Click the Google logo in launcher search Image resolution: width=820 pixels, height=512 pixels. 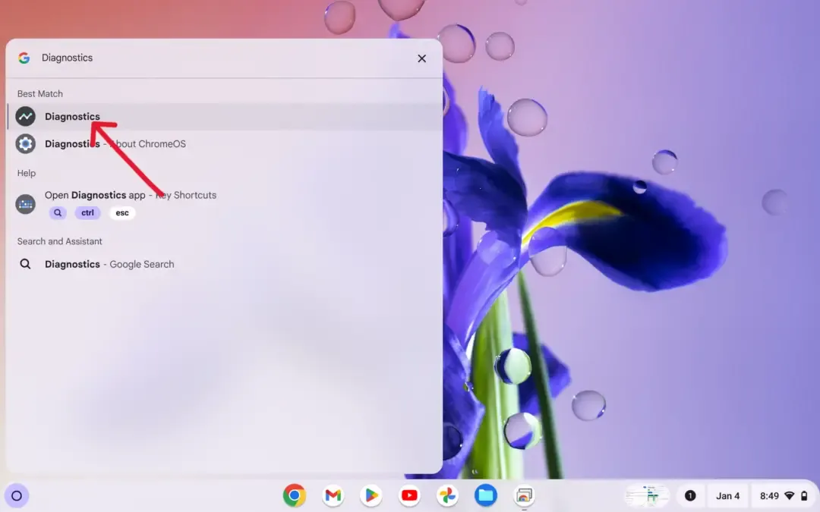[24, 58]
